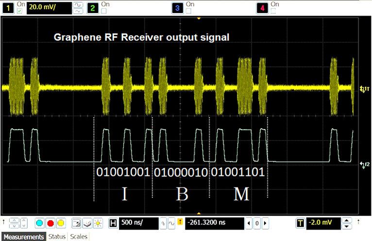Click the f2 function ground marker
Screen dimensions: 372x241
(x=365, y=165)
